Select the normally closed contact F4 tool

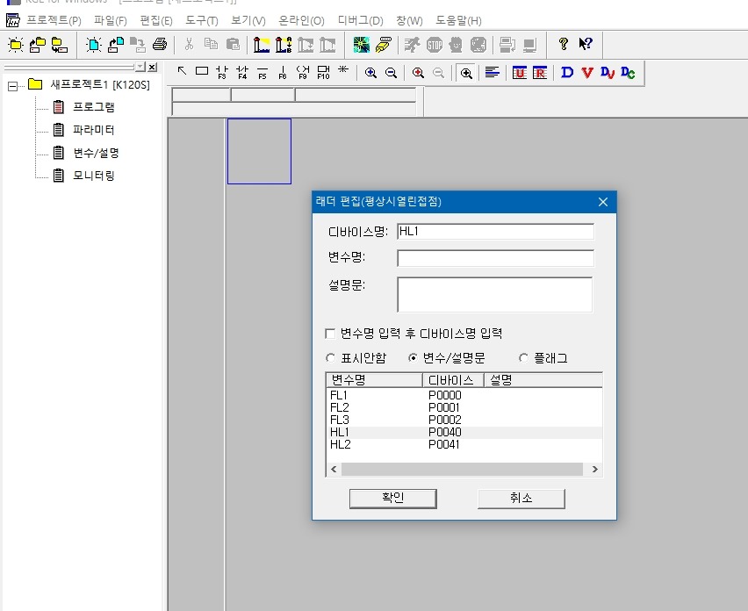pos(242,72)
